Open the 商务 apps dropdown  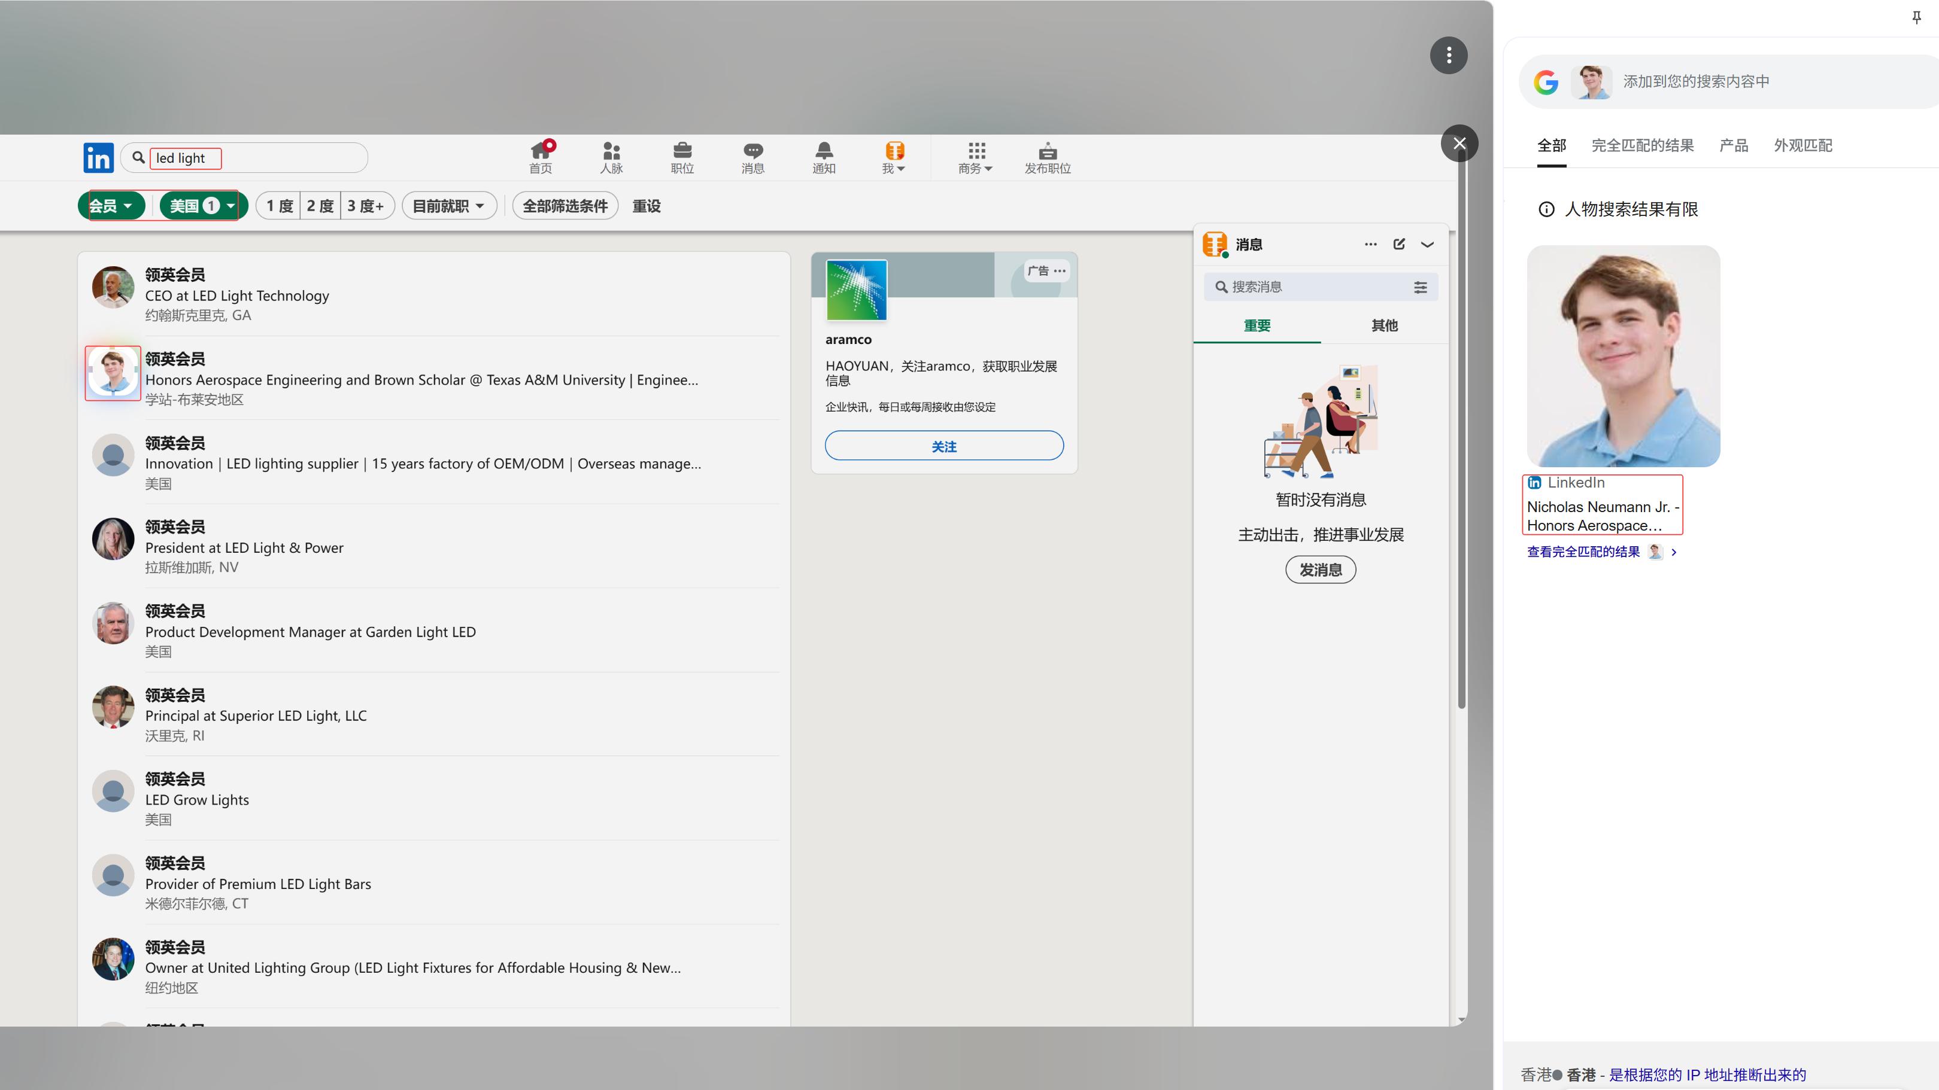[976, 158]
